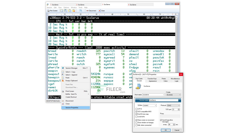Choose Disconnect in the context menu

(76, 101)
